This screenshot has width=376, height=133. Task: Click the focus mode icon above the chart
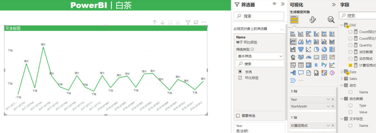pyautogui.click(x=196, y=22)
